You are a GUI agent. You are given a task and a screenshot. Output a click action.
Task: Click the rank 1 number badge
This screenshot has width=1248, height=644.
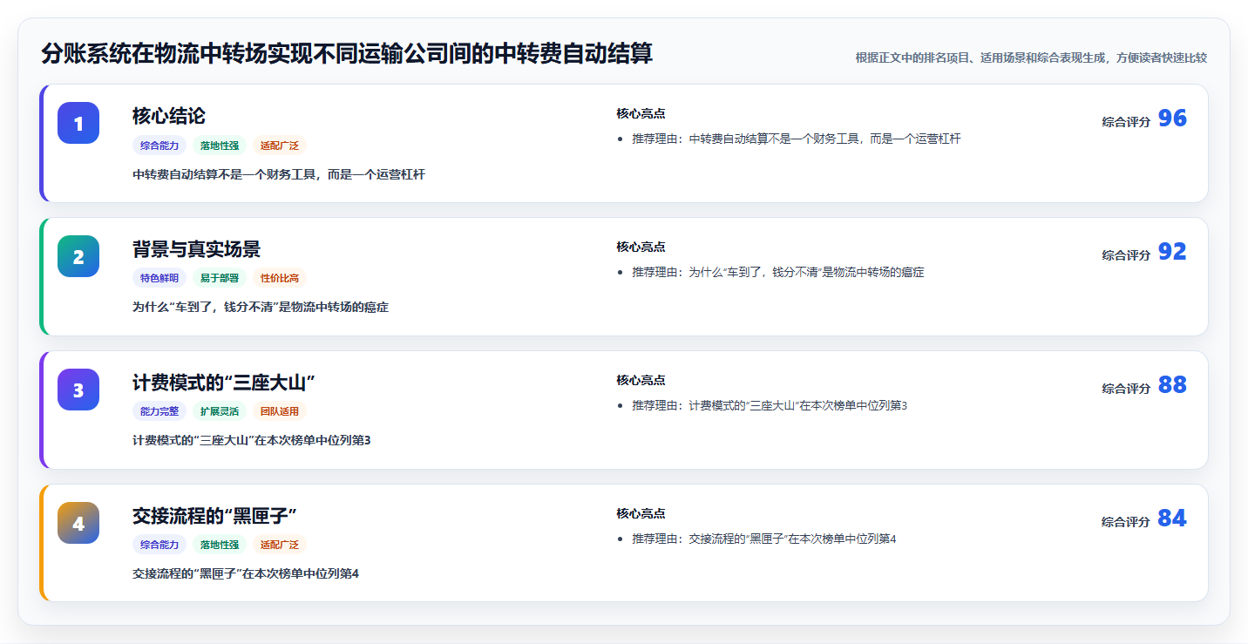(x=78, y=123)
